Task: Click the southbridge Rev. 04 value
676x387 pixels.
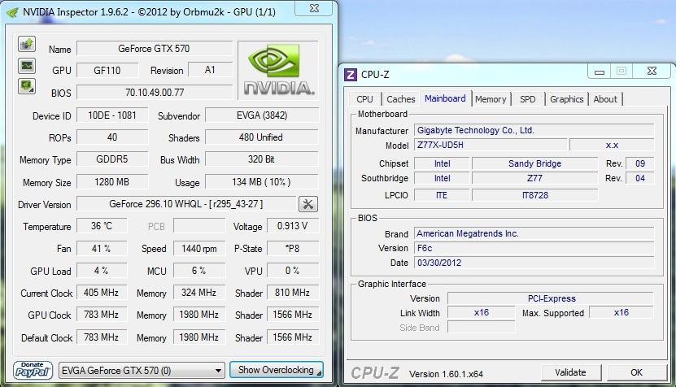Action: (639, 178)
